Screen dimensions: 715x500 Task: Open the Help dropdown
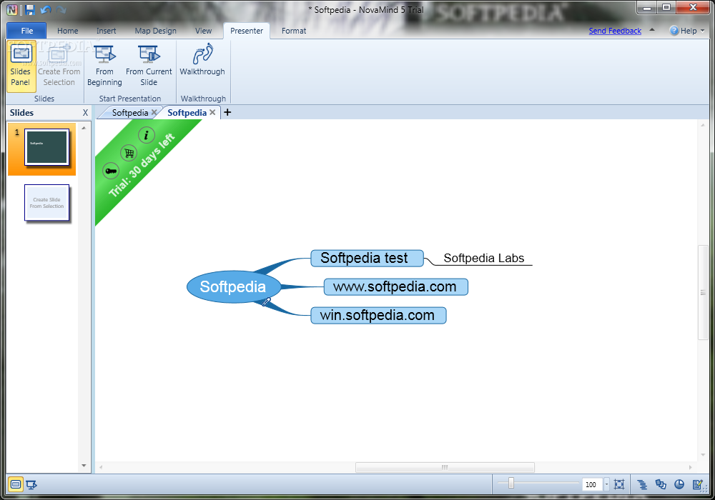(686, 31)
